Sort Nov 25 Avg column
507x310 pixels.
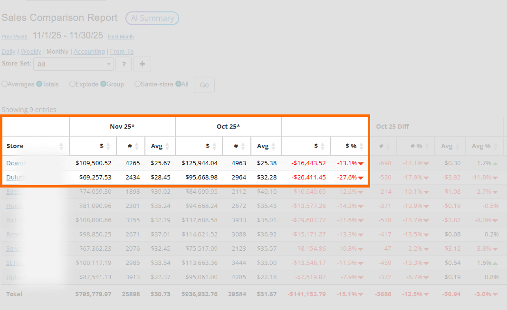point(167,146)
